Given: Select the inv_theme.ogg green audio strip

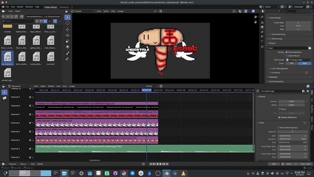Looking at the screenshot, I should pyautogui.click(x=144, y=148).
